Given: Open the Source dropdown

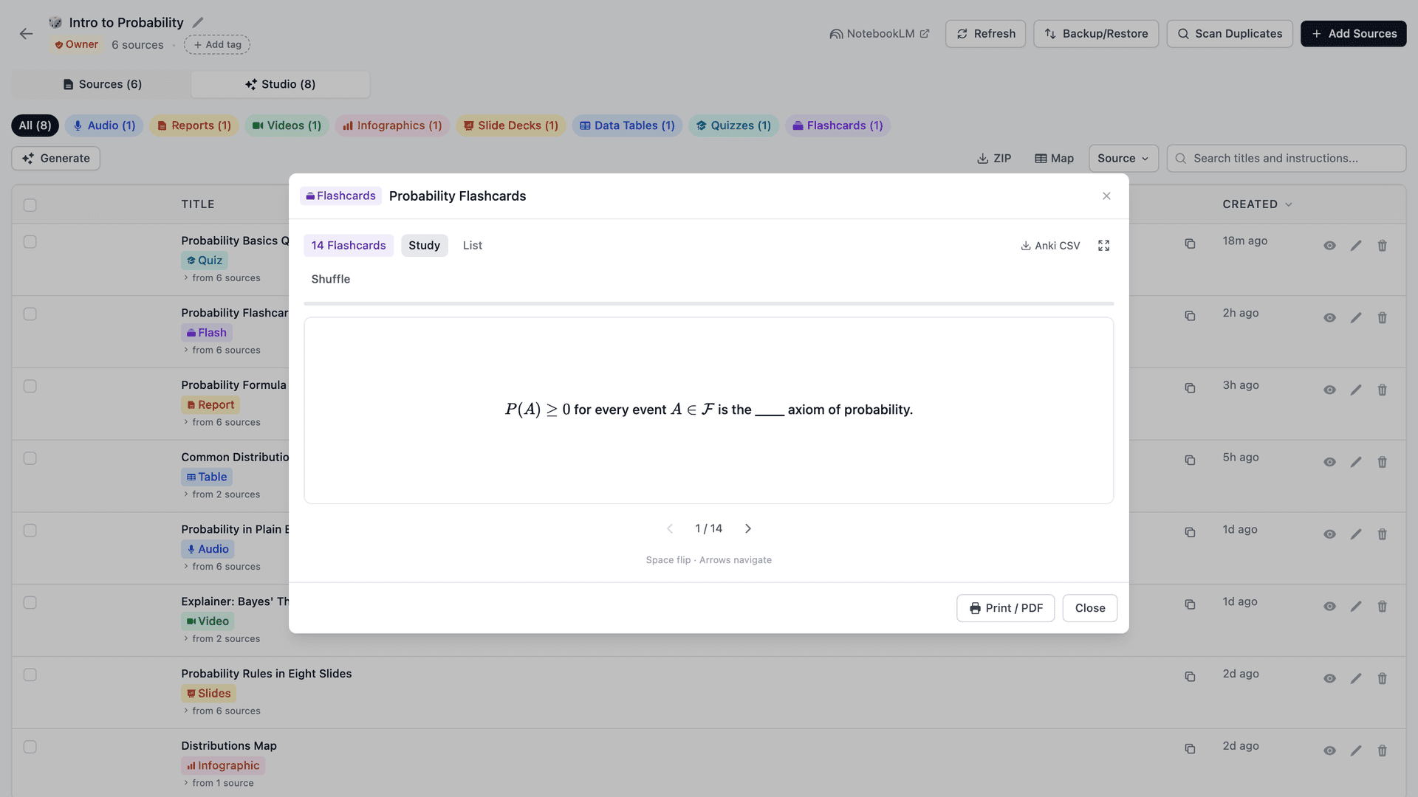Looking at the screenshot, I should [1123, 159].
